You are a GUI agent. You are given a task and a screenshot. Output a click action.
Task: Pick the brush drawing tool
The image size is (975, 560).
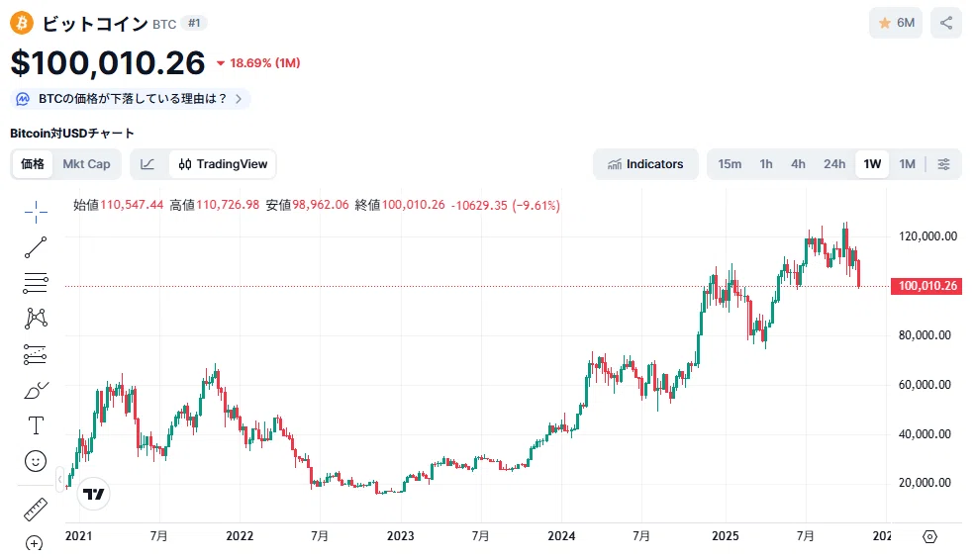pyautogui.click(x=36, y=391)
